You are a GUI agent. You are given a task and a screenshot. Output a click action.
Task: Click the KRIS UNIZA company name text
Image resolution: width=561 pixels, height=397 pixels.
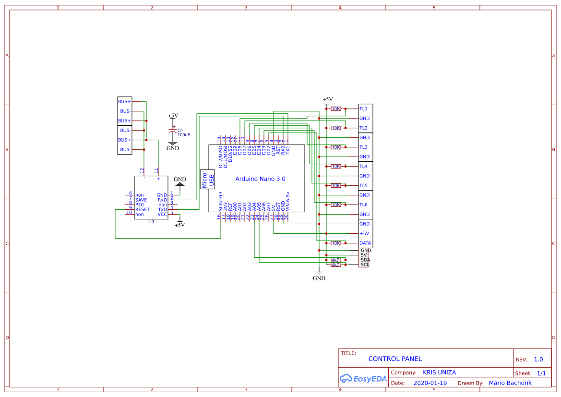[x=439, y=372]
